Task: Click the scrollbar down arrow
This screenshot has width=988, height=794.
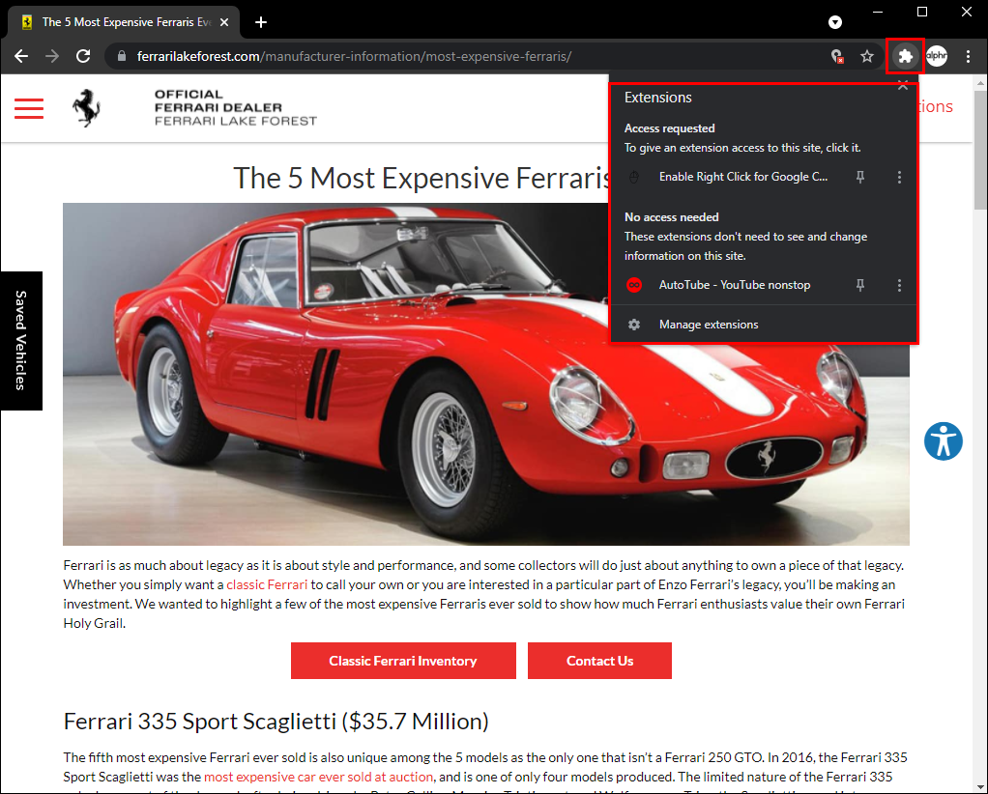Action: tap(980, 786)
